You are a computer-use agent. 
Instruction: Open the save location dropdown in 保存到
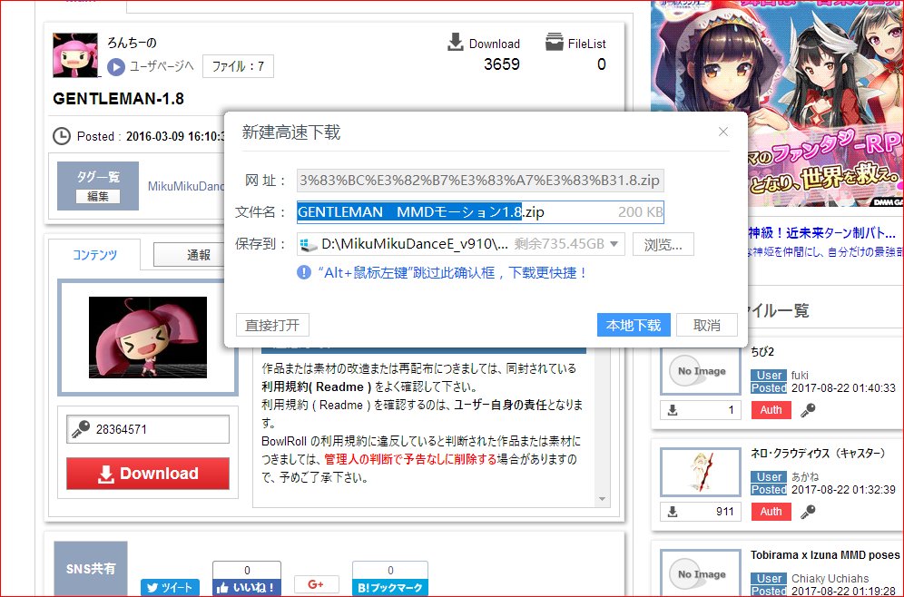614,243
